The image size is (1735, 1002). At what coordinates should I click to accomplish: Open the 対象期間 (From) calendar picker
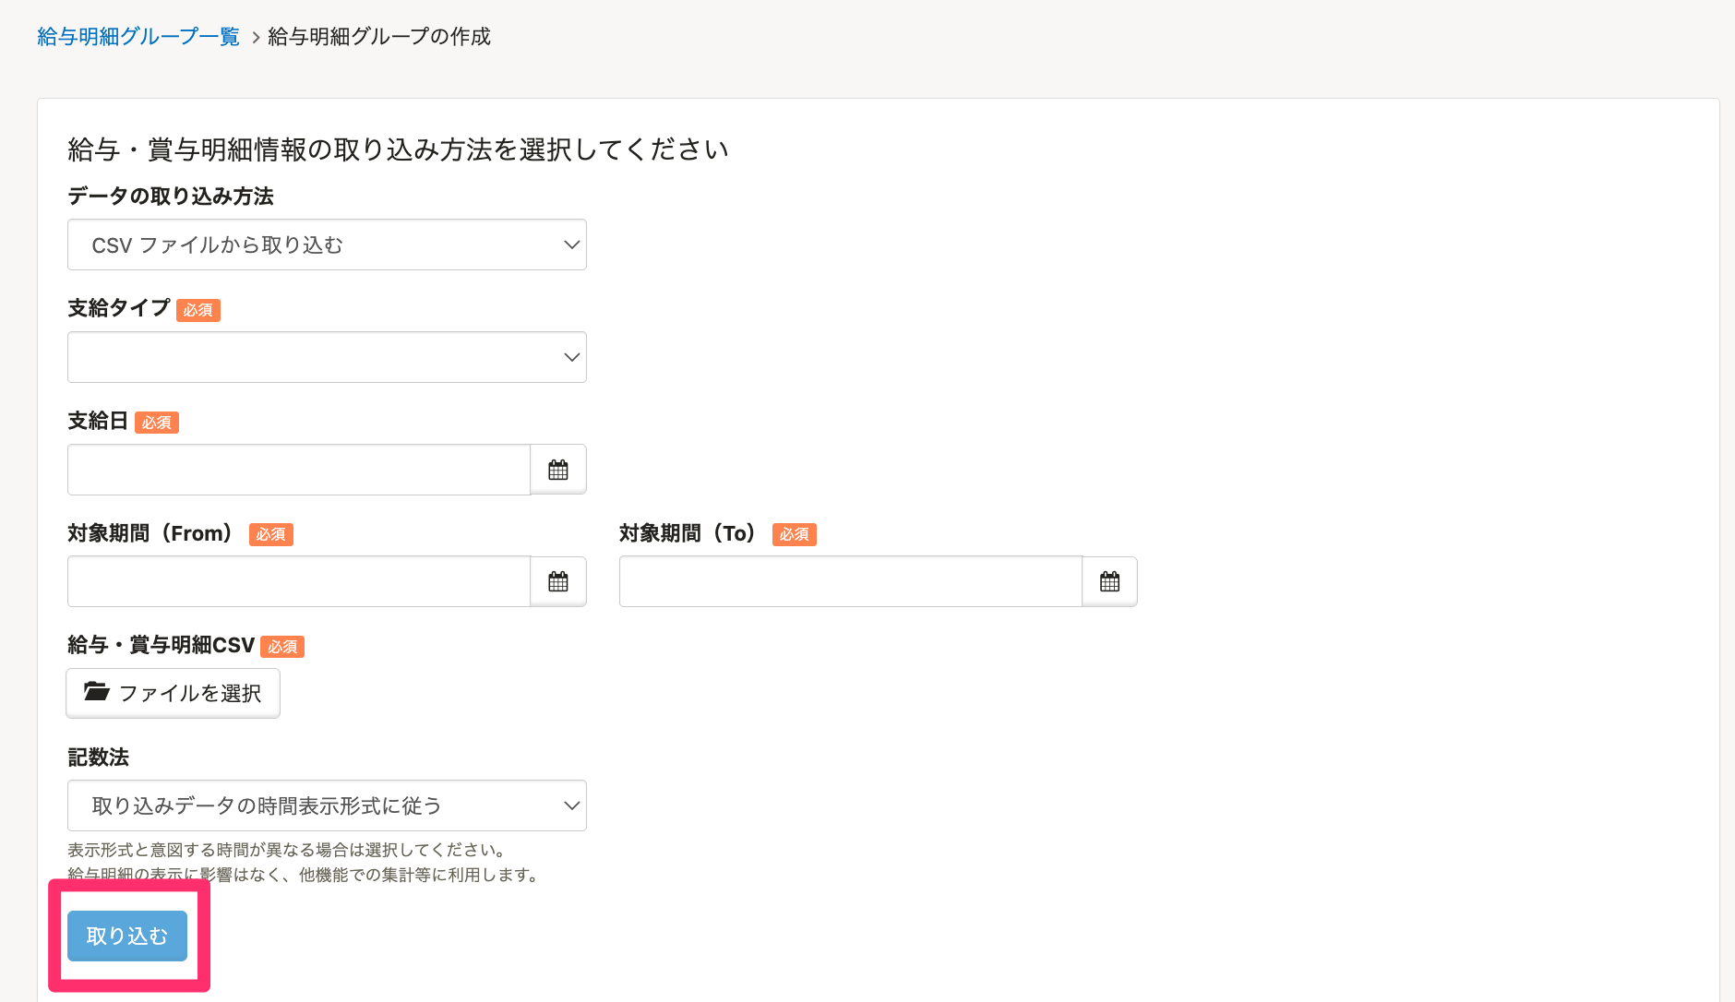pyautogui.click(x=557, y=581)
